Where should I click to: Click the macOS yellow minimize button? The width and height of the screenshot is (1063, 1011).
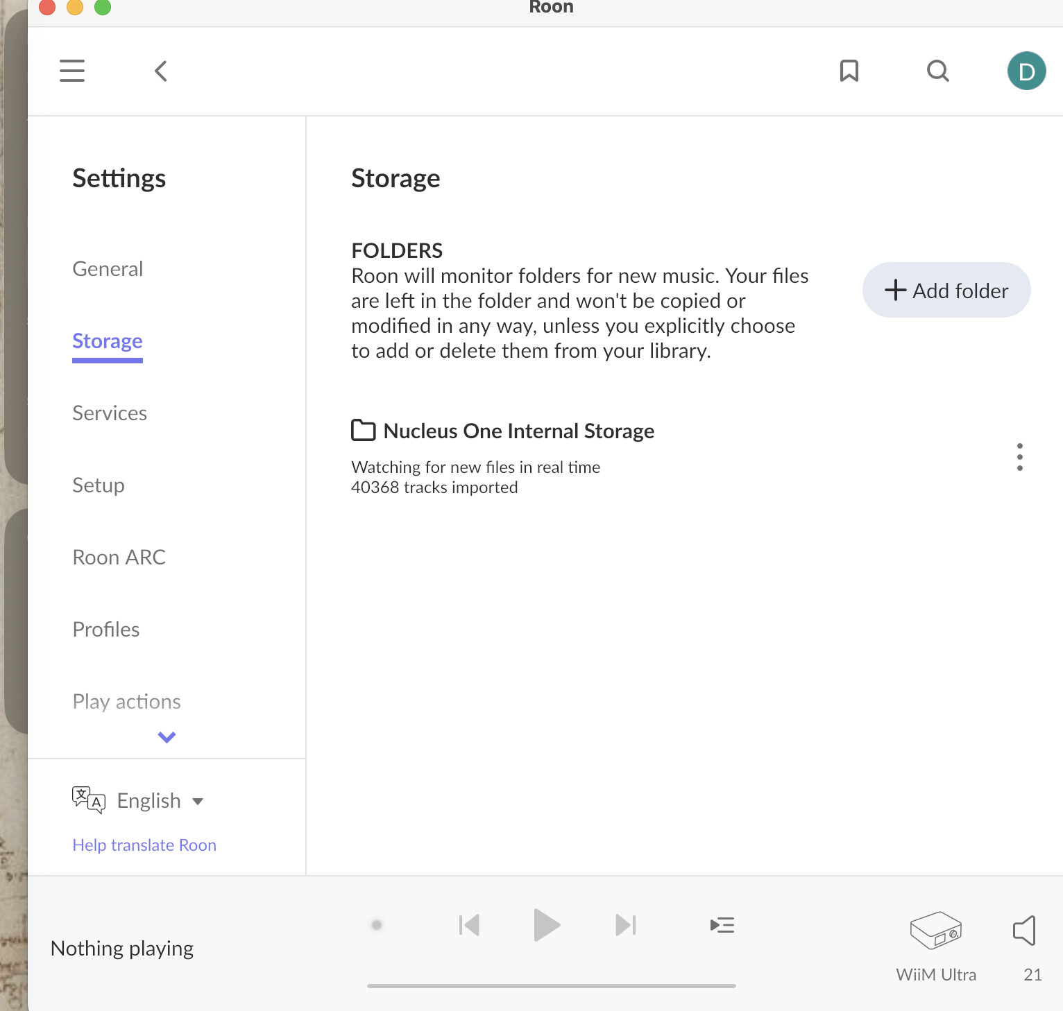(75, 7)
